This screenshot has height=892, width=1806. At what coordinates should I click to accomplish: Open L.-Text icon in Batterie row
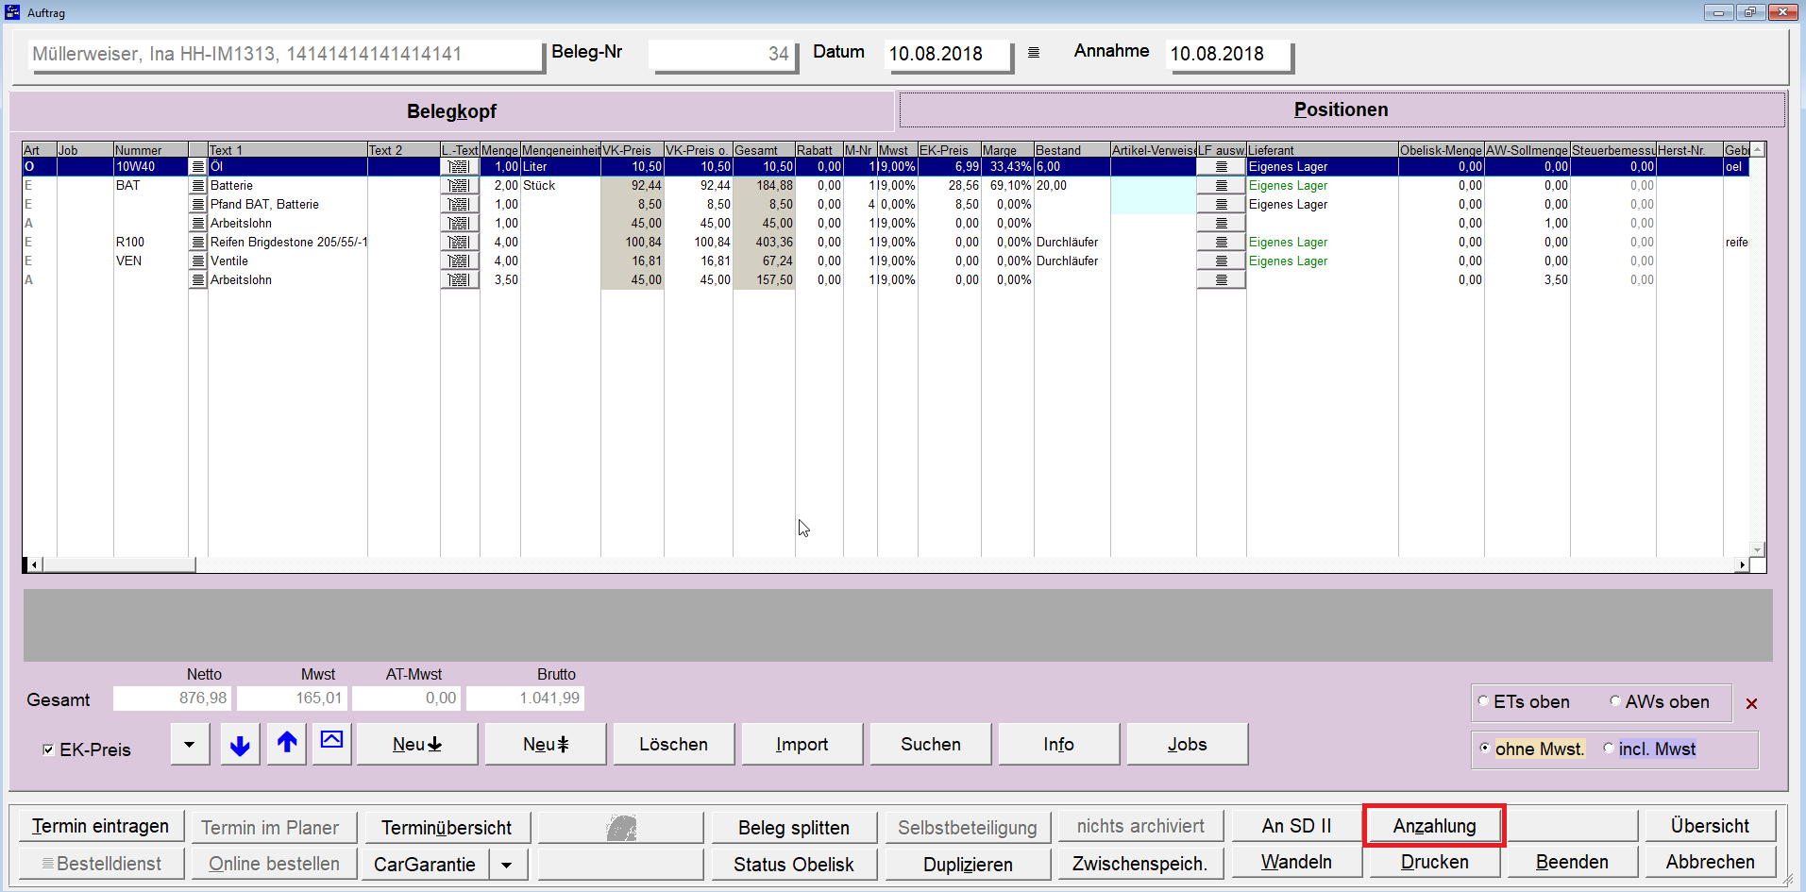tap(459, 185)
